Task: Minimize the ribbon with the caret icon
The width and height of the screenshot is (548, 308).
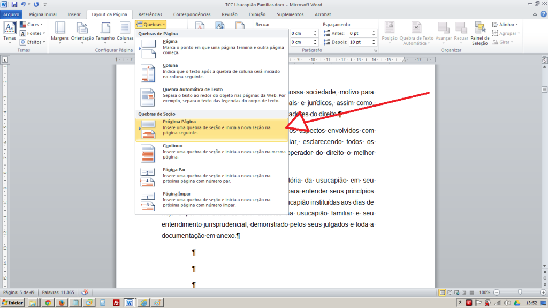Action: point(535,14)
